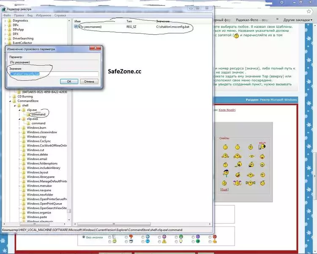
Task: Expand the Windows.closewindow key
Action: (x=19, y=132)
